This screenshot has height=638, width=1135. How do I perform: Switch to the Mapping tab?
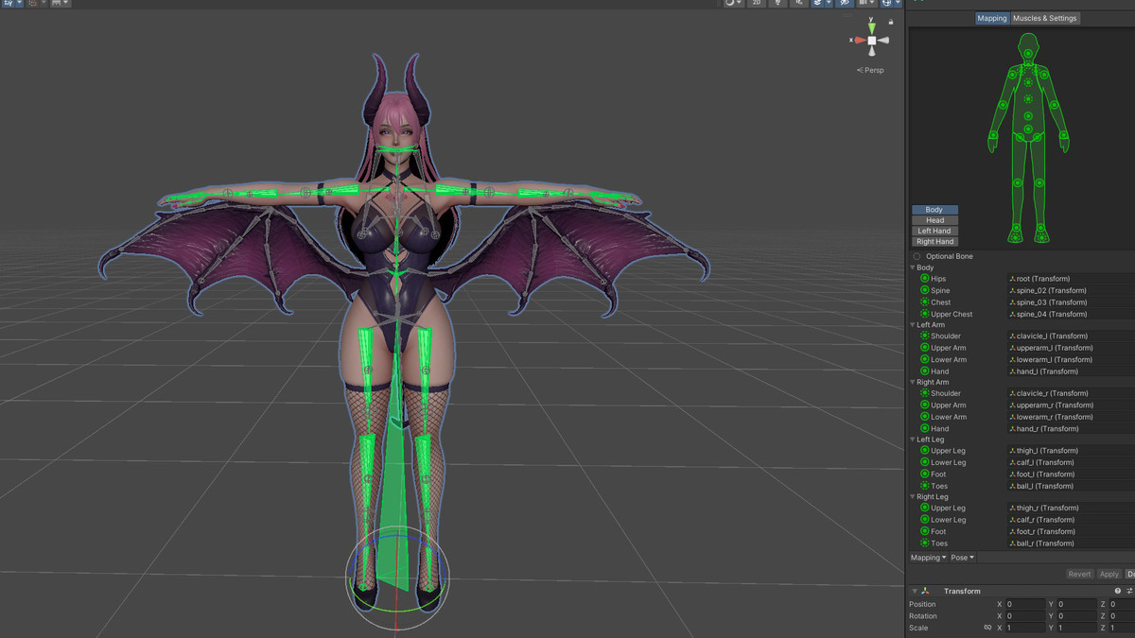[992, 18]
